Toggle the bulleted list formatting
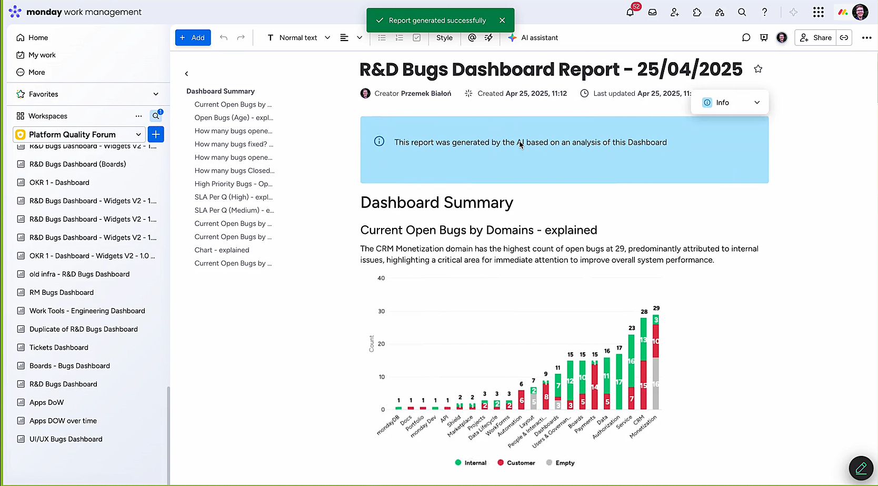 tap(382, 37)
